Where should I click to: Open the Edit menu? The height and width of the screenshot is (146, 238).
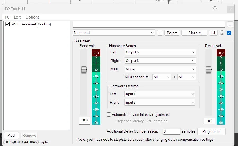pyautogui.click(x=17, y=17)
